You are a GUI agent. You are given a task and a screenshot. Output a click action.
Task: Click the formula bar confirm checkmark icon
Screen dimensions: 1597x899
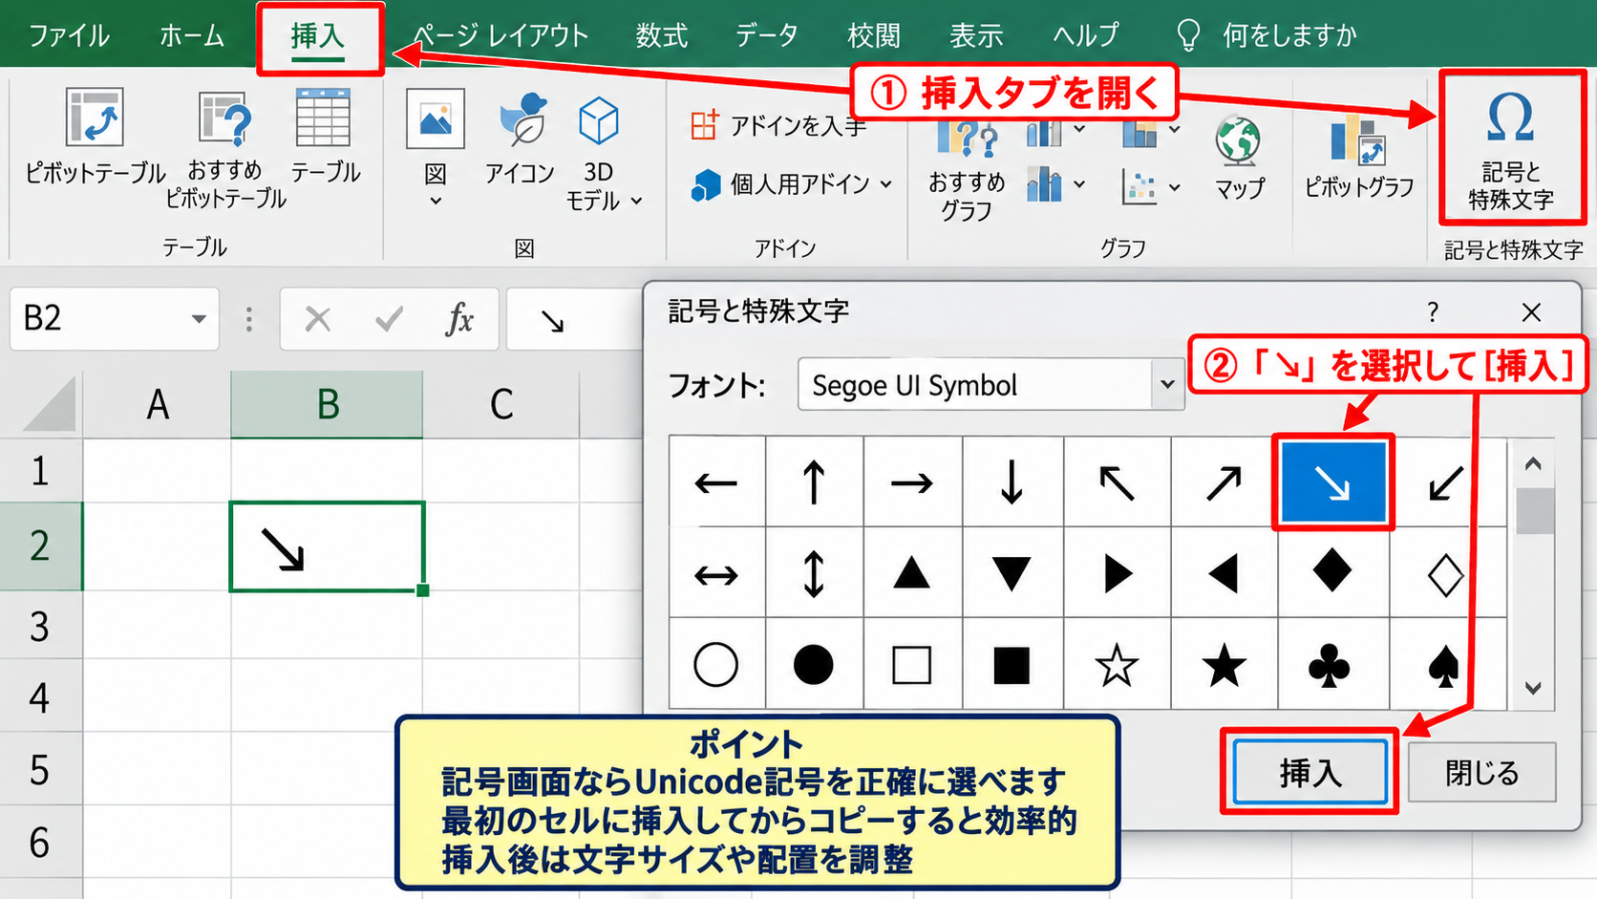pos(389,318)
